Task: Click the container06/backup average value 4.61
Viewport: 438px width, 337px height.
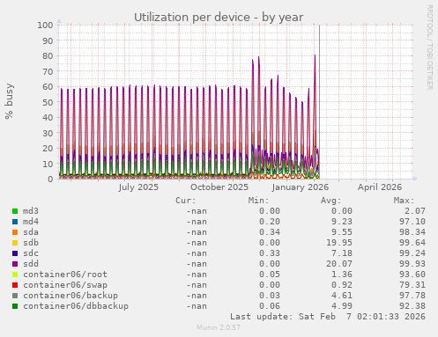Action: 342,296
